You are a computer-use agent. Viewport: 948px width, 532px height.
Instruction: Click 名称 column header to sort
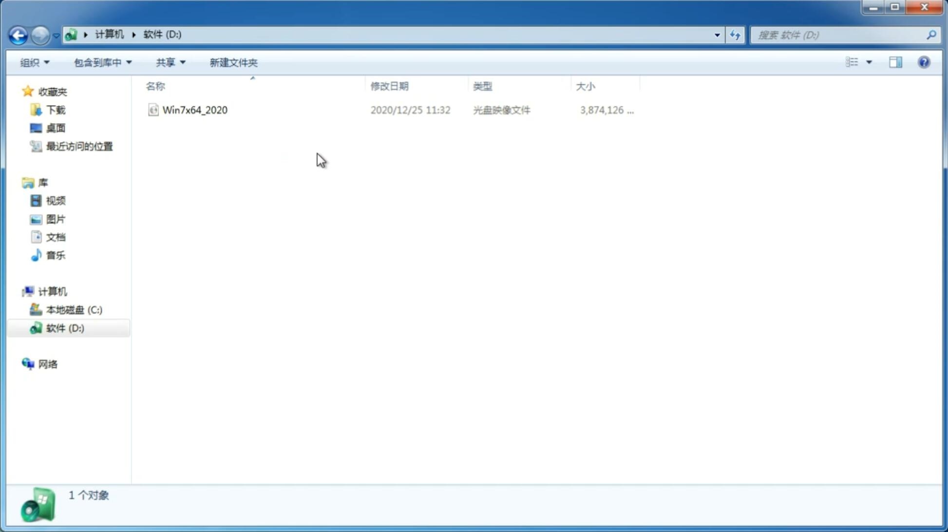pos(155,86)
